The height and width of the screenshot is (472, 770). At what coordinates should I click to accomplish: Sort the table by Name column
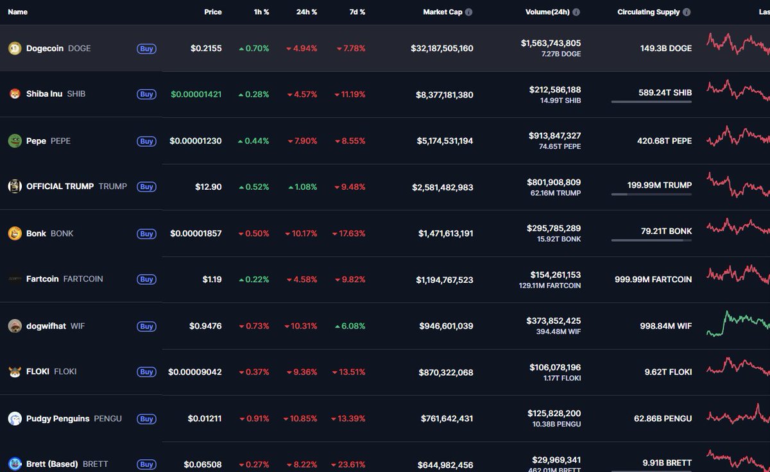click(17, 12)
